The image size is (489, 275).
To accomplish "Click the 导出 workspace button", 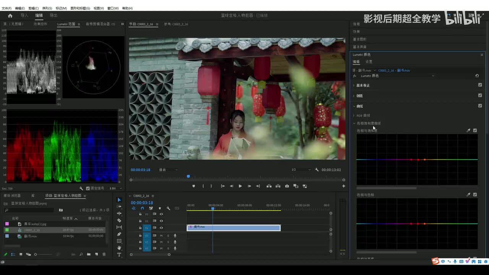I will click(x=53, y=15).
